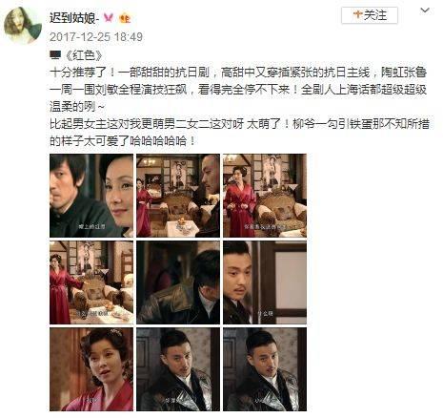Expand the post options chevron menu
The height and width of the screenshot is (418, 443).
[425, 10]
